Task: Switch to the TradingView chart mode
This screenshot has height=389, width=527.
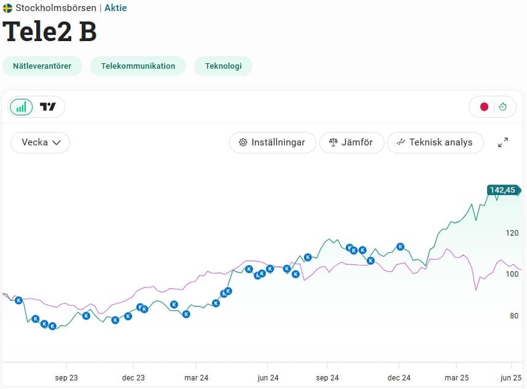Action: pos(48,107)
